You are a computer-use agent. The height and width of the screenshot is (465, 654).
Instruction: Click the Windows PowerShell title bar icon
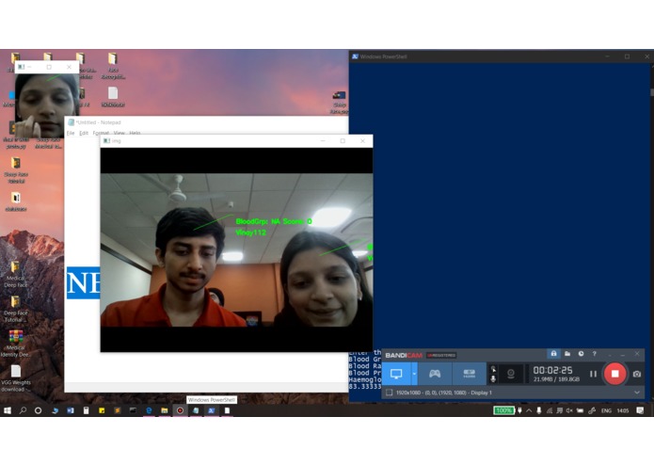[x=355, y=56]
